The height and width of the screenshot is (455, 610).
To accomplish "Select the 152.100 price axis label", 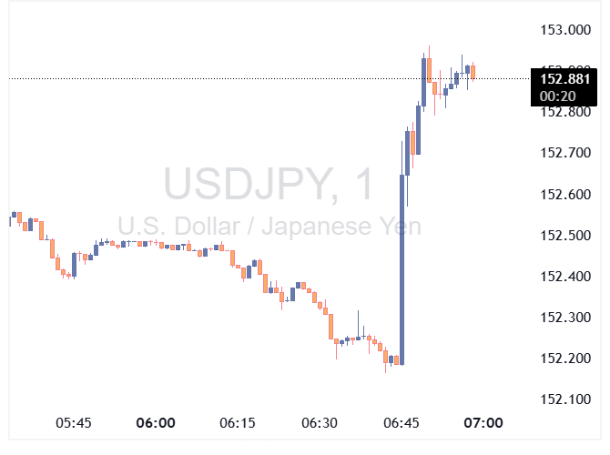I will pos(565,399).
